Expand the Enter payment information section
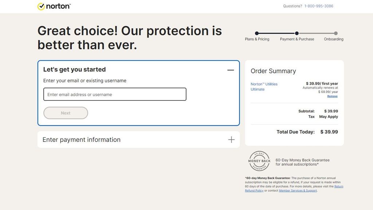Screen dimensions: 373x210 (x=231, y=139)
